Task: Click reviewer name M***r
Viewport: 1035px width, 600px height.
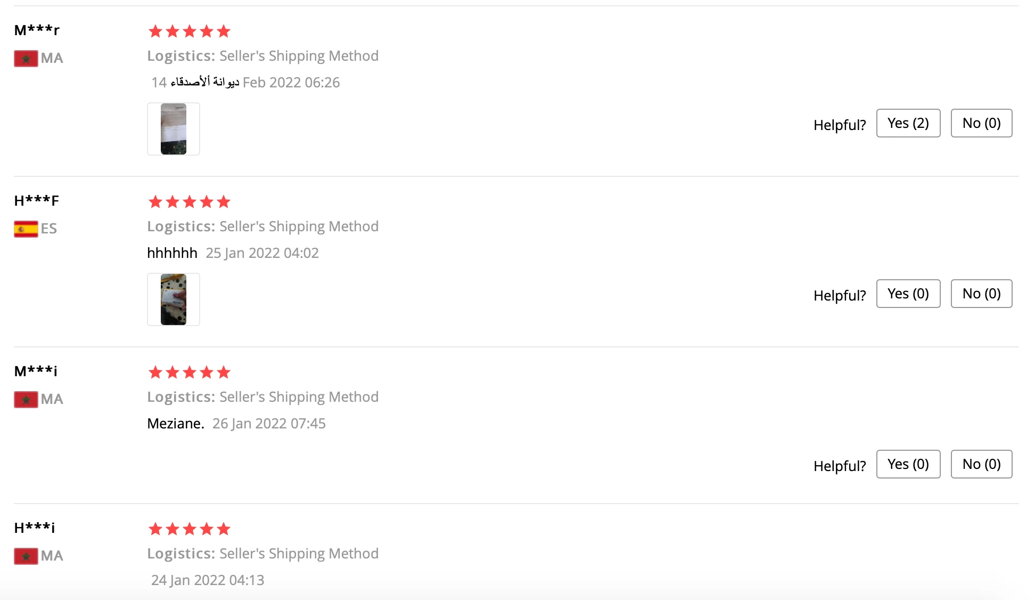Action: click(37, 30)
